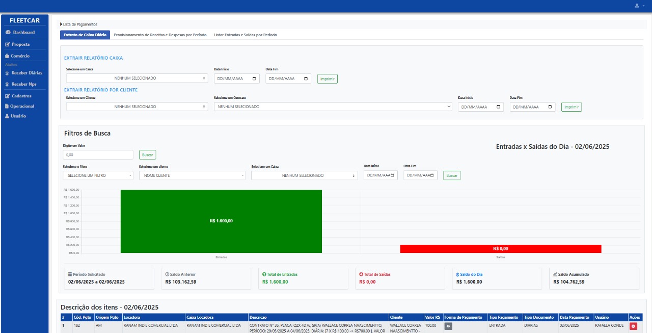This screenshot has width=652, height=333.
Task: Click the dollar icon beside Saldo do Dia
Action: [x=458, y=274]
